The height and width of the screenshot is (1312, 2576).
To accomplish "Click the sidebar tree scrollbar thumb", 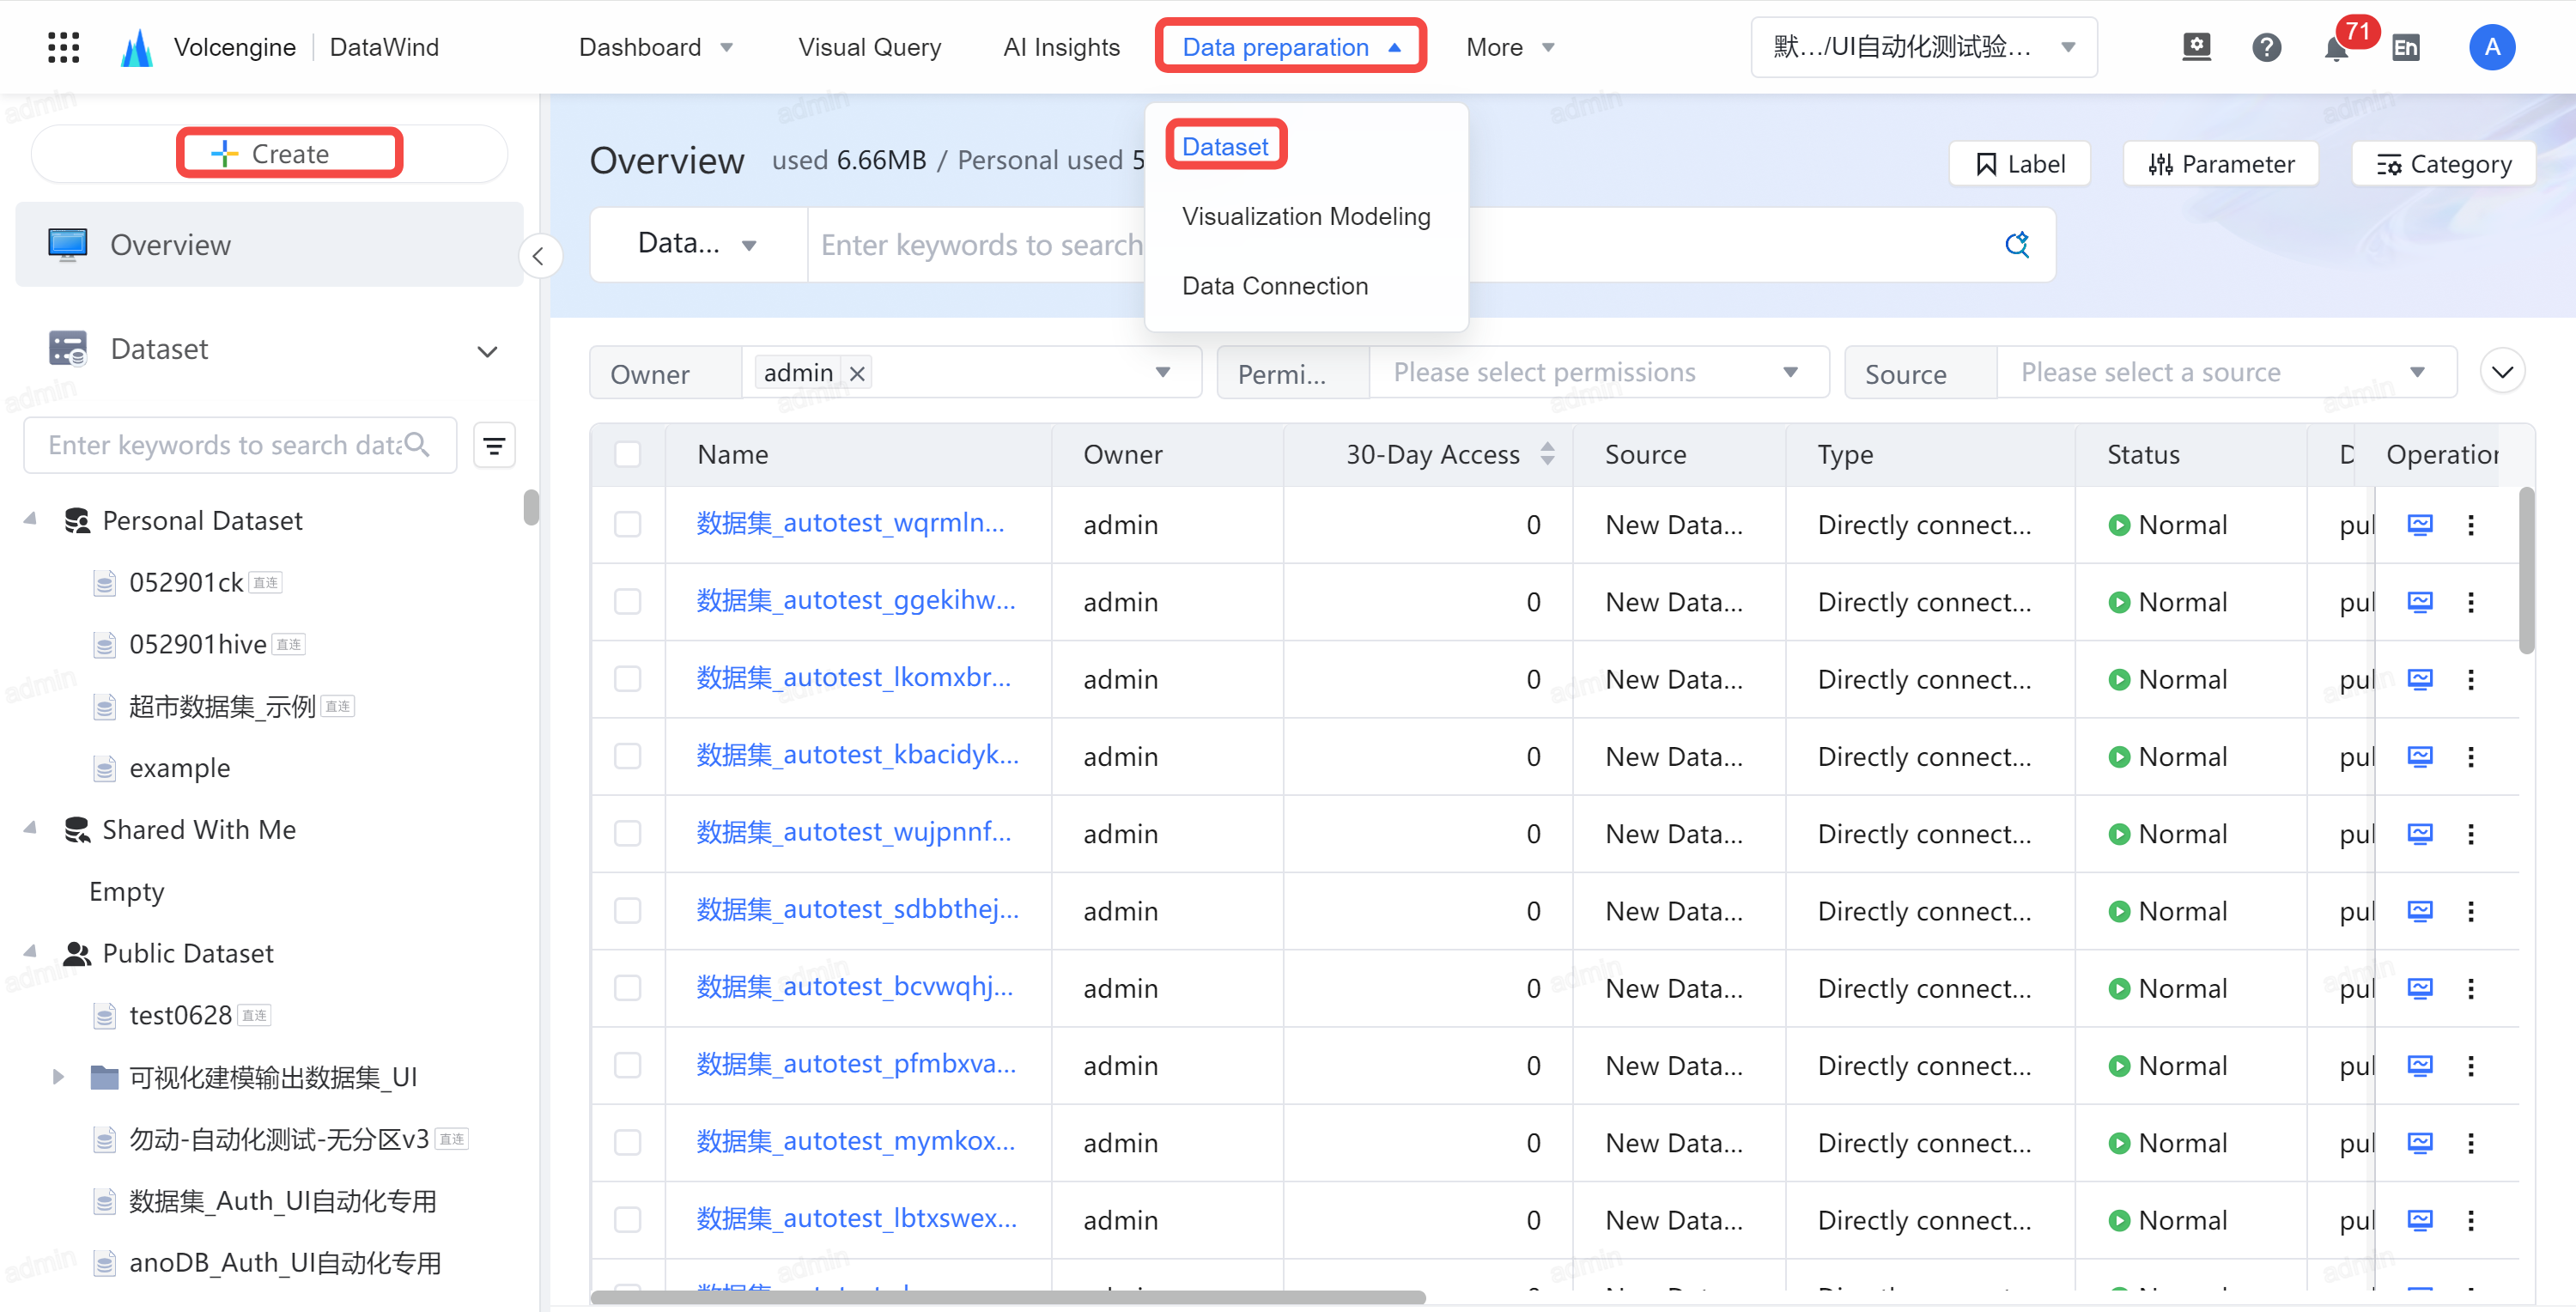I will pos(531,507).
